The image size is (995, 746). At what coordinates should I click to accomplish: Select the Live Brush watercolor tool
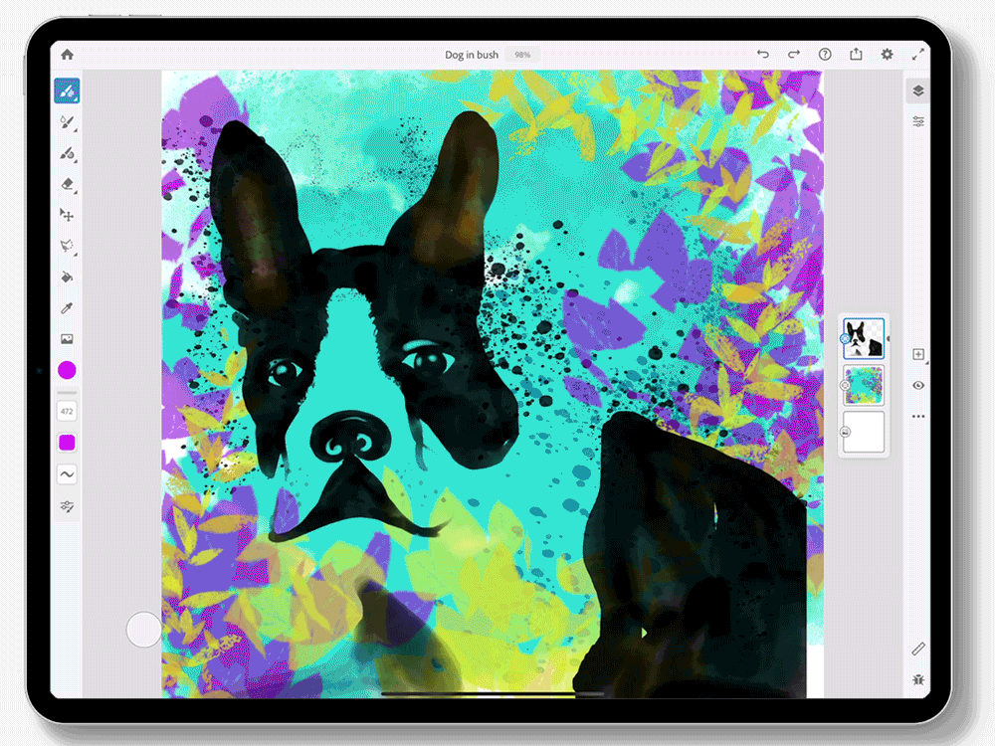pyautogui.click(x=67, y=122)
